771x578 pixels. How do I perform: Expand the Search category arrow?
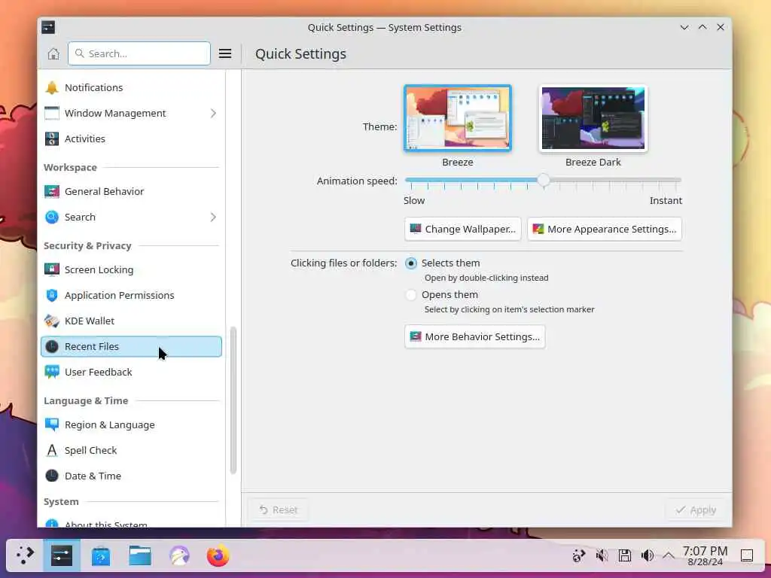click(x=213, y=217)
